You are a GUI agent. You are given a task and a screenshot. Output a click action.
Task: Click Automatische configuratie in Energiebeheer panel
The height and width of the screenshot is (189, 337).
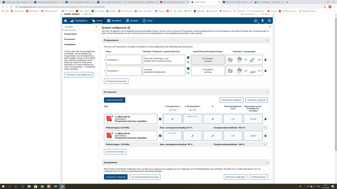115,177
